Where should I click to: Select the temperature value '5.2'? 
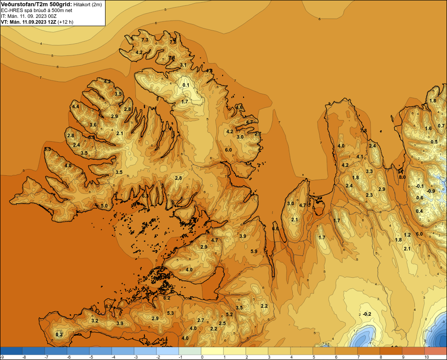click(229, 314)
